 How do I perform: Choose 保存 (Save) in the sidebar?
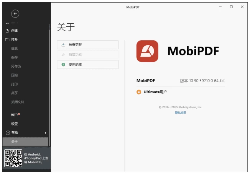tap(14, 57)
